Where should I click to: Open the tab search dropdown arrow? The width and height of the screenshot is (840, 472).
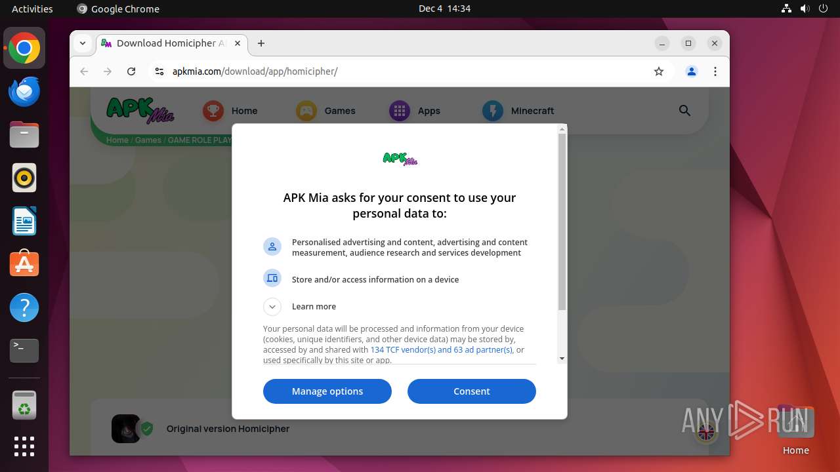click(83, 43)
